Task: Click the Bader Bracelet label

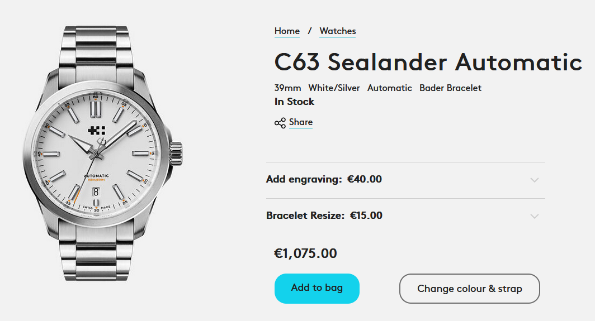Action: coord(450,88)
